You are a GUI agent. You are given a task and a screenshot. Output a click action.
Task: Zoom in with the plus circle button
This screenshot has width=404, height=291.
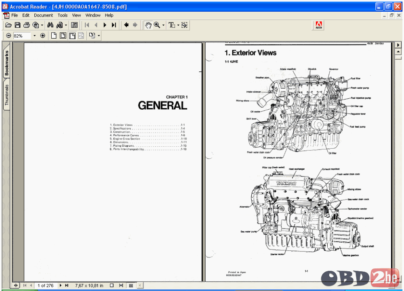(43, 36)
